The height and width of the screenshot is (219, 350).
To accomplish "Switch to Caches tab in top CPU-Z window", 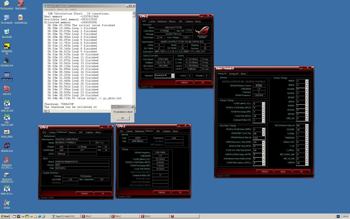I will coord(152,21).
